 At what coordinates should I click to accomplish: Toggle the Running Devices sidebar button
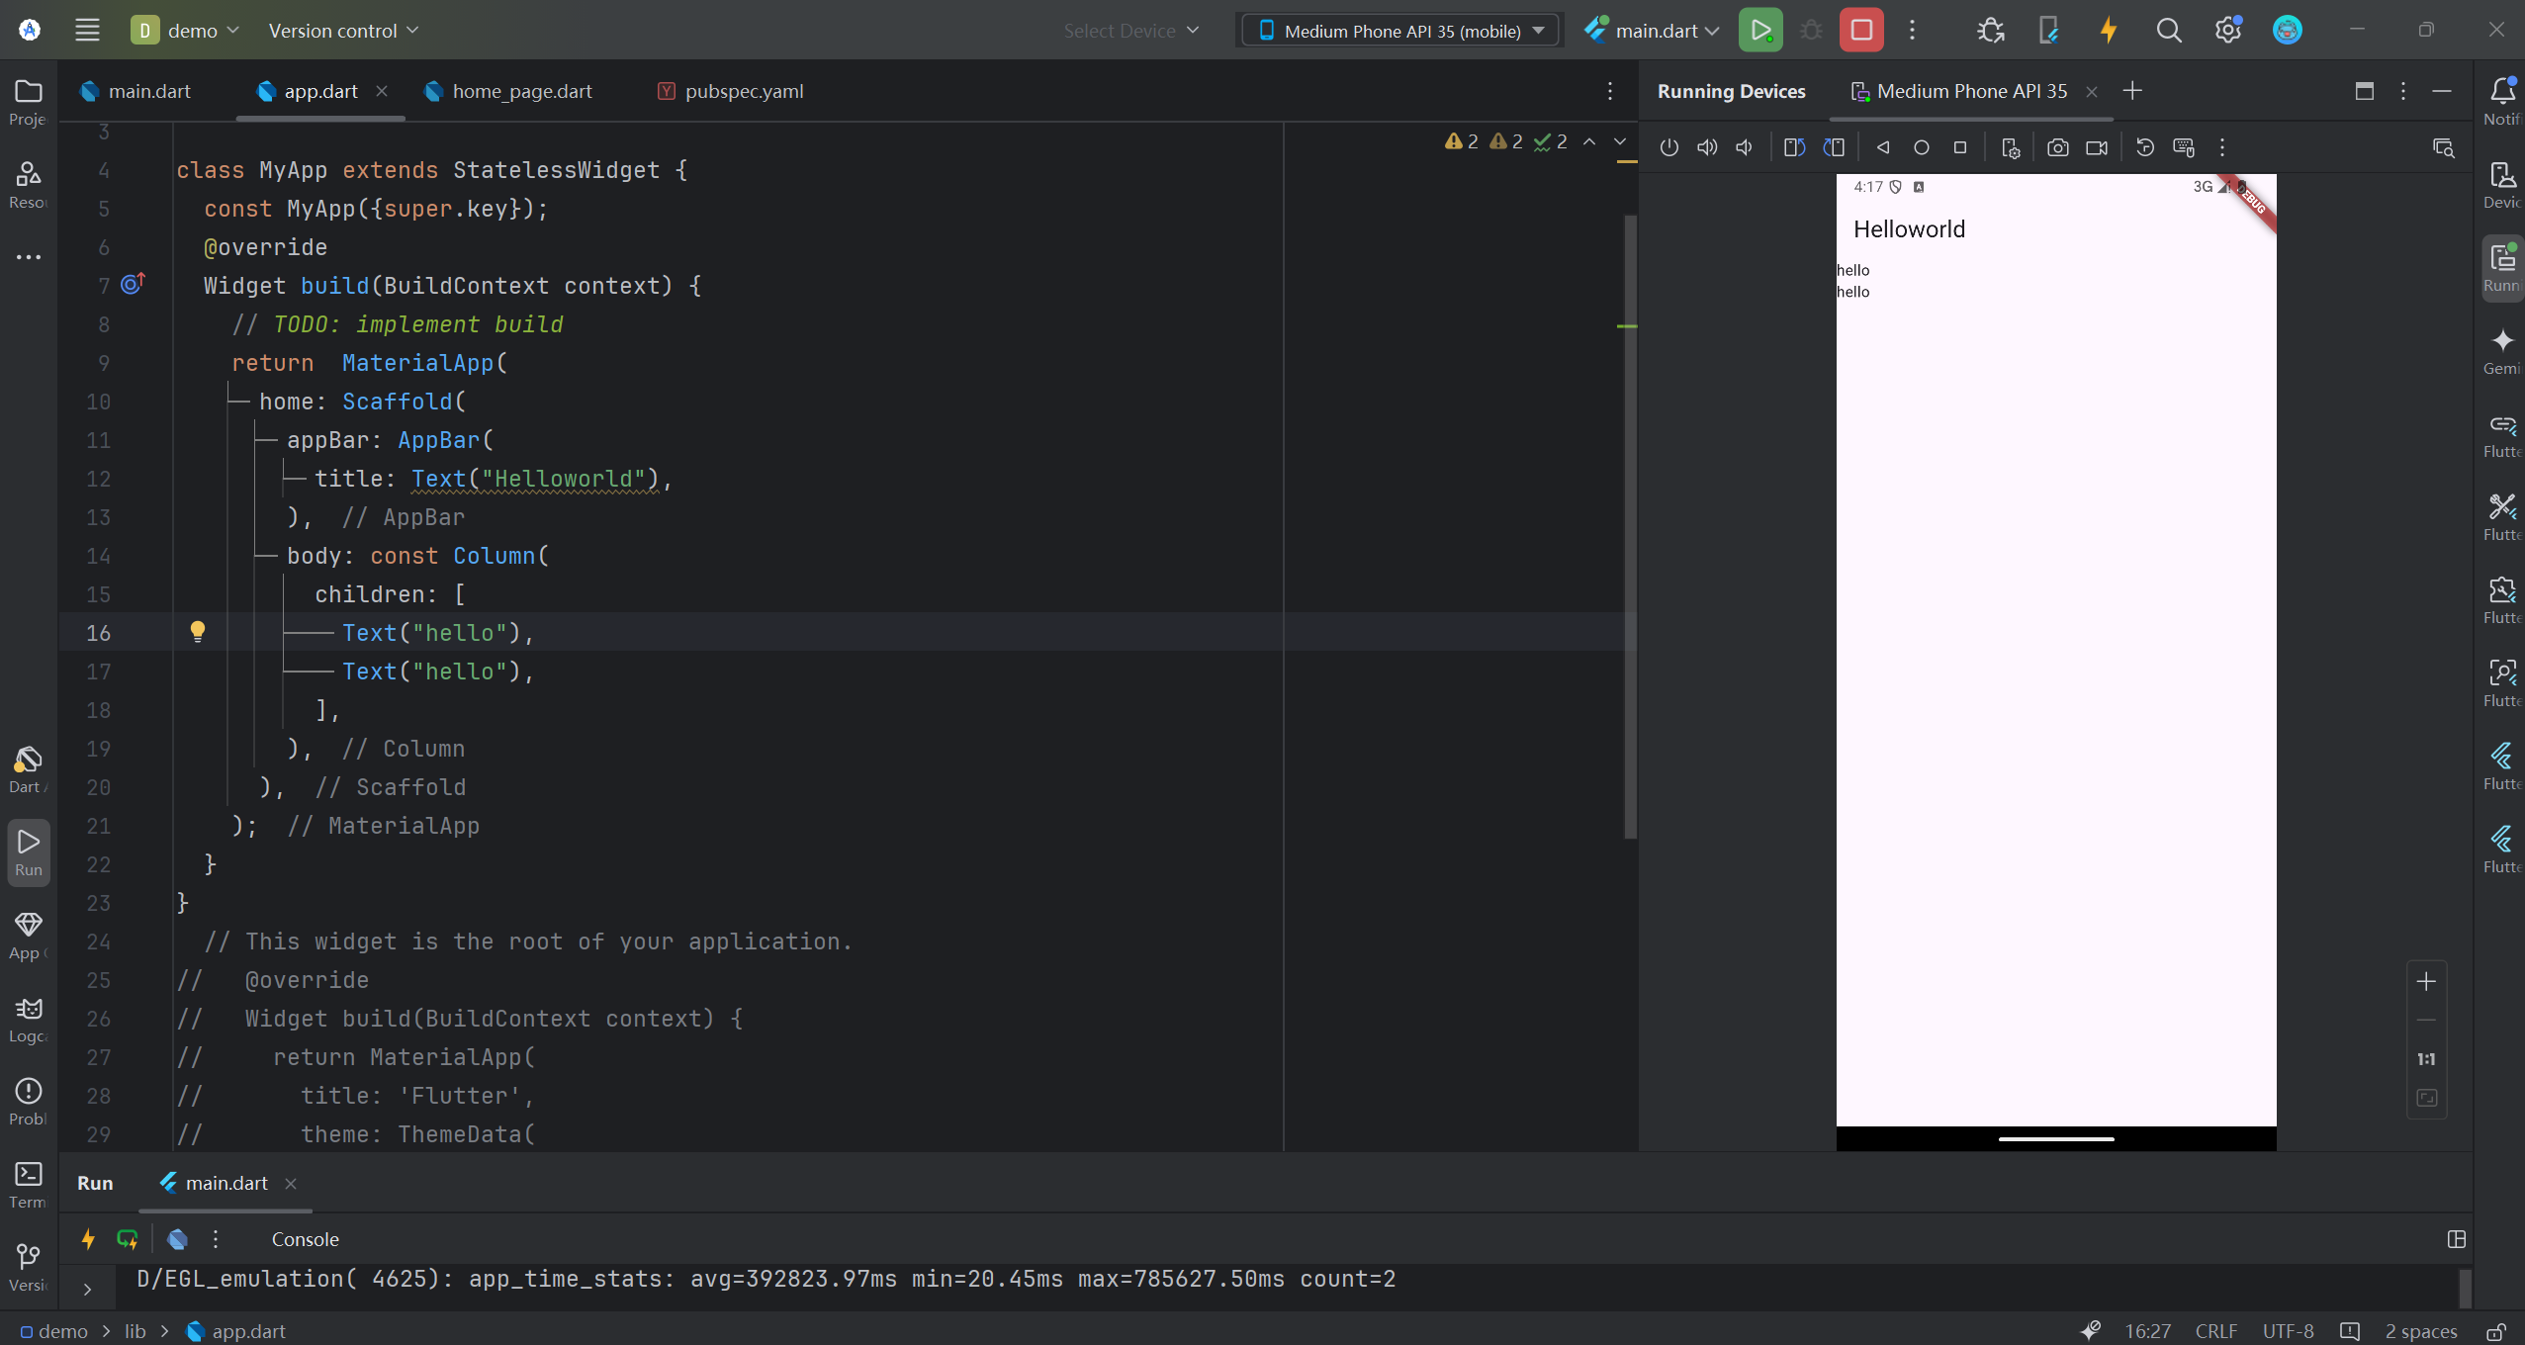coord(2501,267)
